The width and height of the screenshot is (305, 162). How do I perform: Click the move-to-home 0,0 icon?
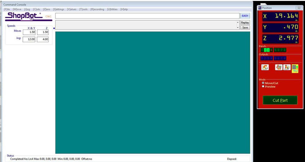click(265, 67)
